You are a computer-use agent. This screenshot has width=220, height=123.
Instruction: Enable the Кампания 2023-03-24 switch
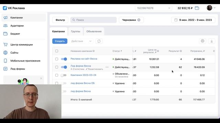pyautogui.click(x=63, y=75)
